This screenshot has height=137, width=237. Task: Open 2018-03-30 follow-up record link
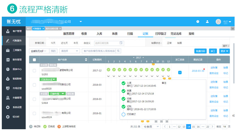[198, 71]
